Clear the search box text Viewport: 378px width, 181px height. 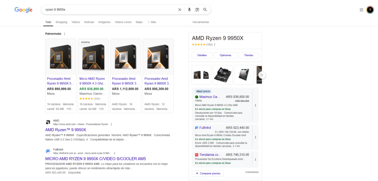pyautogui.click(x=180, y=10)
